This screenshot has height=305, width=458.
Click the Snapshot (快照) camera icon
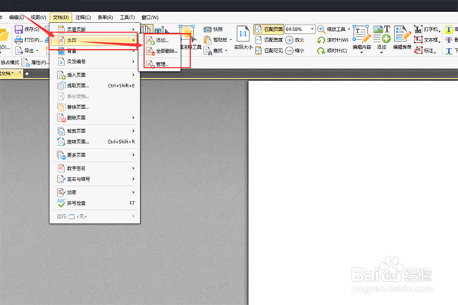point(208,29)
